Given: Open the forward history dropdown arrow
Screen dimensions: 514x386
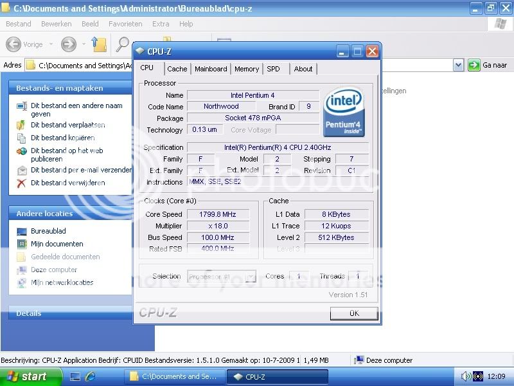Looking at the screenshot, I should [84, 44].
